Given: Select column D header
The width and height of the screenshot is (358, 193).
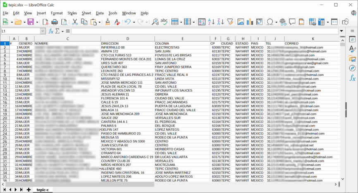Looking at the screenshot, I should (128, 39).
